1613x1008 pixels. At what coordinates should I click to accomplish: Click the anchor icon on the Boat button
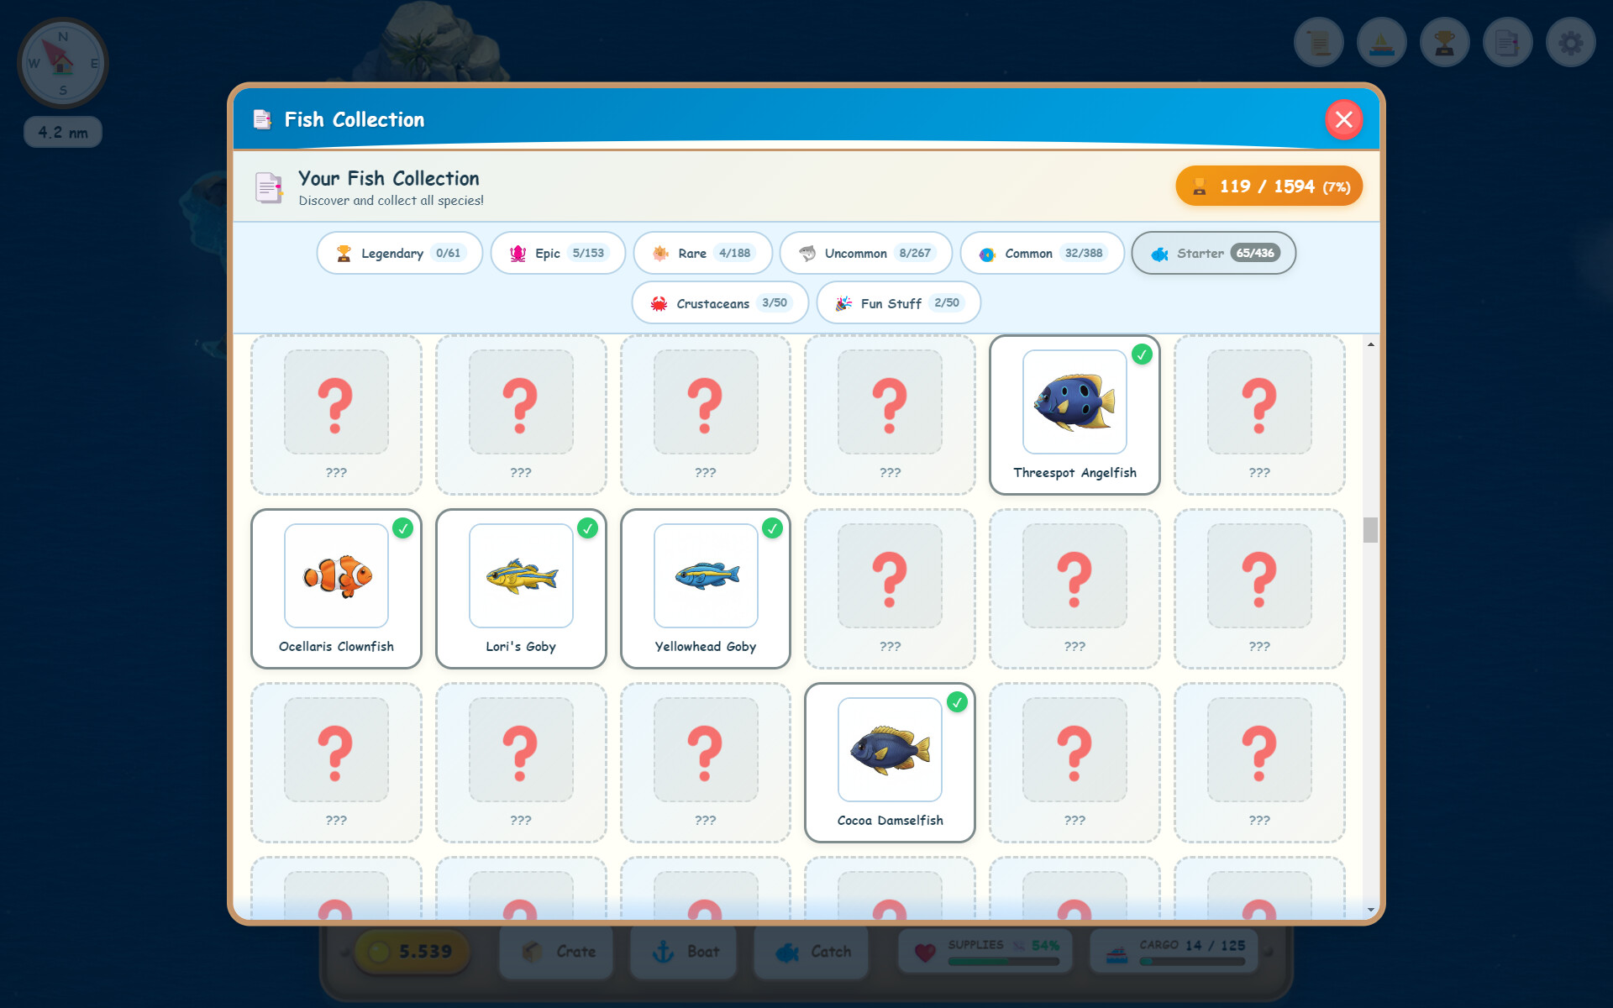663,951
